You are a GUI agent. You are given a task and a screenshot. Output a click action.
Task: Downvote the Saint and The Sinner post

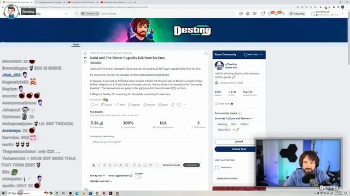[x=85, y=62]
